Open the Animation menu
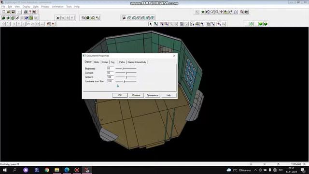Screen dimensions: 309x174 [57, 6]
